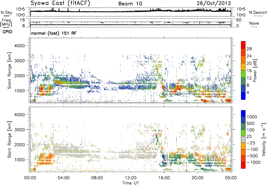267x185 pixels.
Task: Click the '60' tick on the Nave axis
Action: [239, 20]
